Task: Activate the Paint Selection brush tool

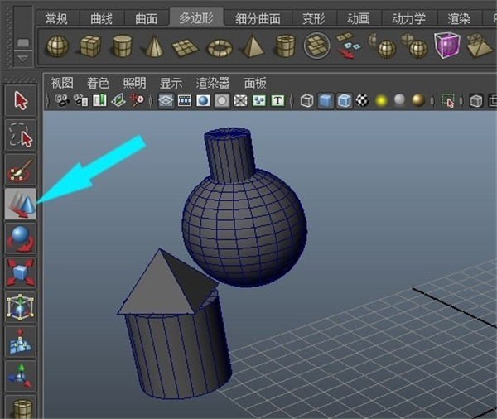Action: [x=21, y=169]
